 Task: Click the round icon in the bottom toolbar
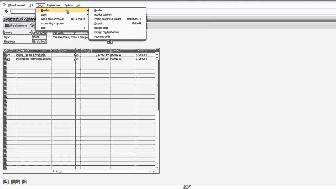[x=24, y=182]
